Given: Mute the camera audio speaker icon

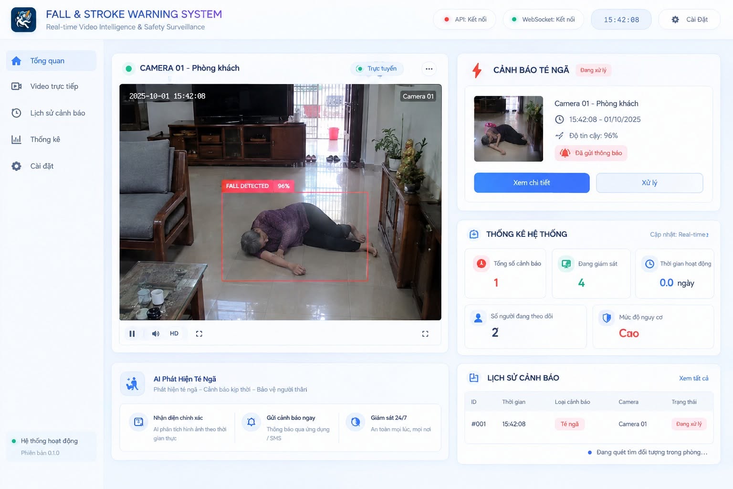Looking at the screenshot, I should click(156, 334).
